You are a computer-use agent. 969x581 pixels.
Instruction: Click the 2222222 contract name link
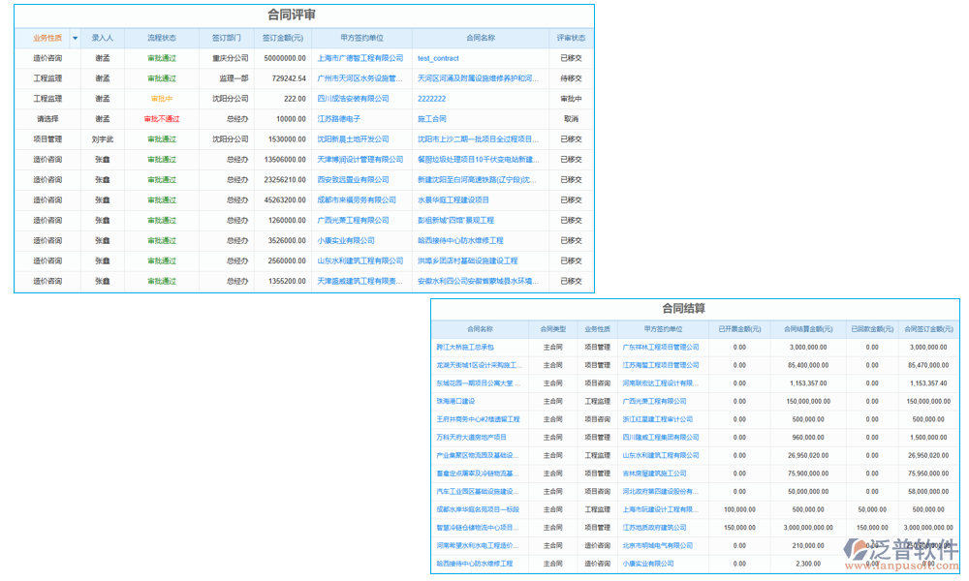point(431,99)
